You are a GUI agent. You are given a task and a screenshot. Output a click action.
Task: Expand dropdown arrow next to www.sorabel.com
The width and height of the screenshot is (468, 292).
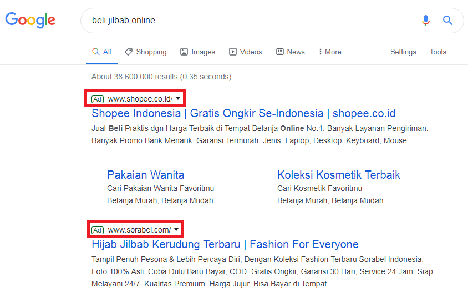(176, 230)
